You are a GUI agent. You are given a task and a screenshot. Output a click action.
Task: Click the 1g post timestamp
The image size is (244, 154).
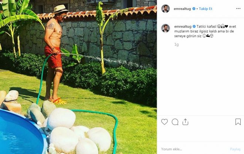(x=176, y=44)
